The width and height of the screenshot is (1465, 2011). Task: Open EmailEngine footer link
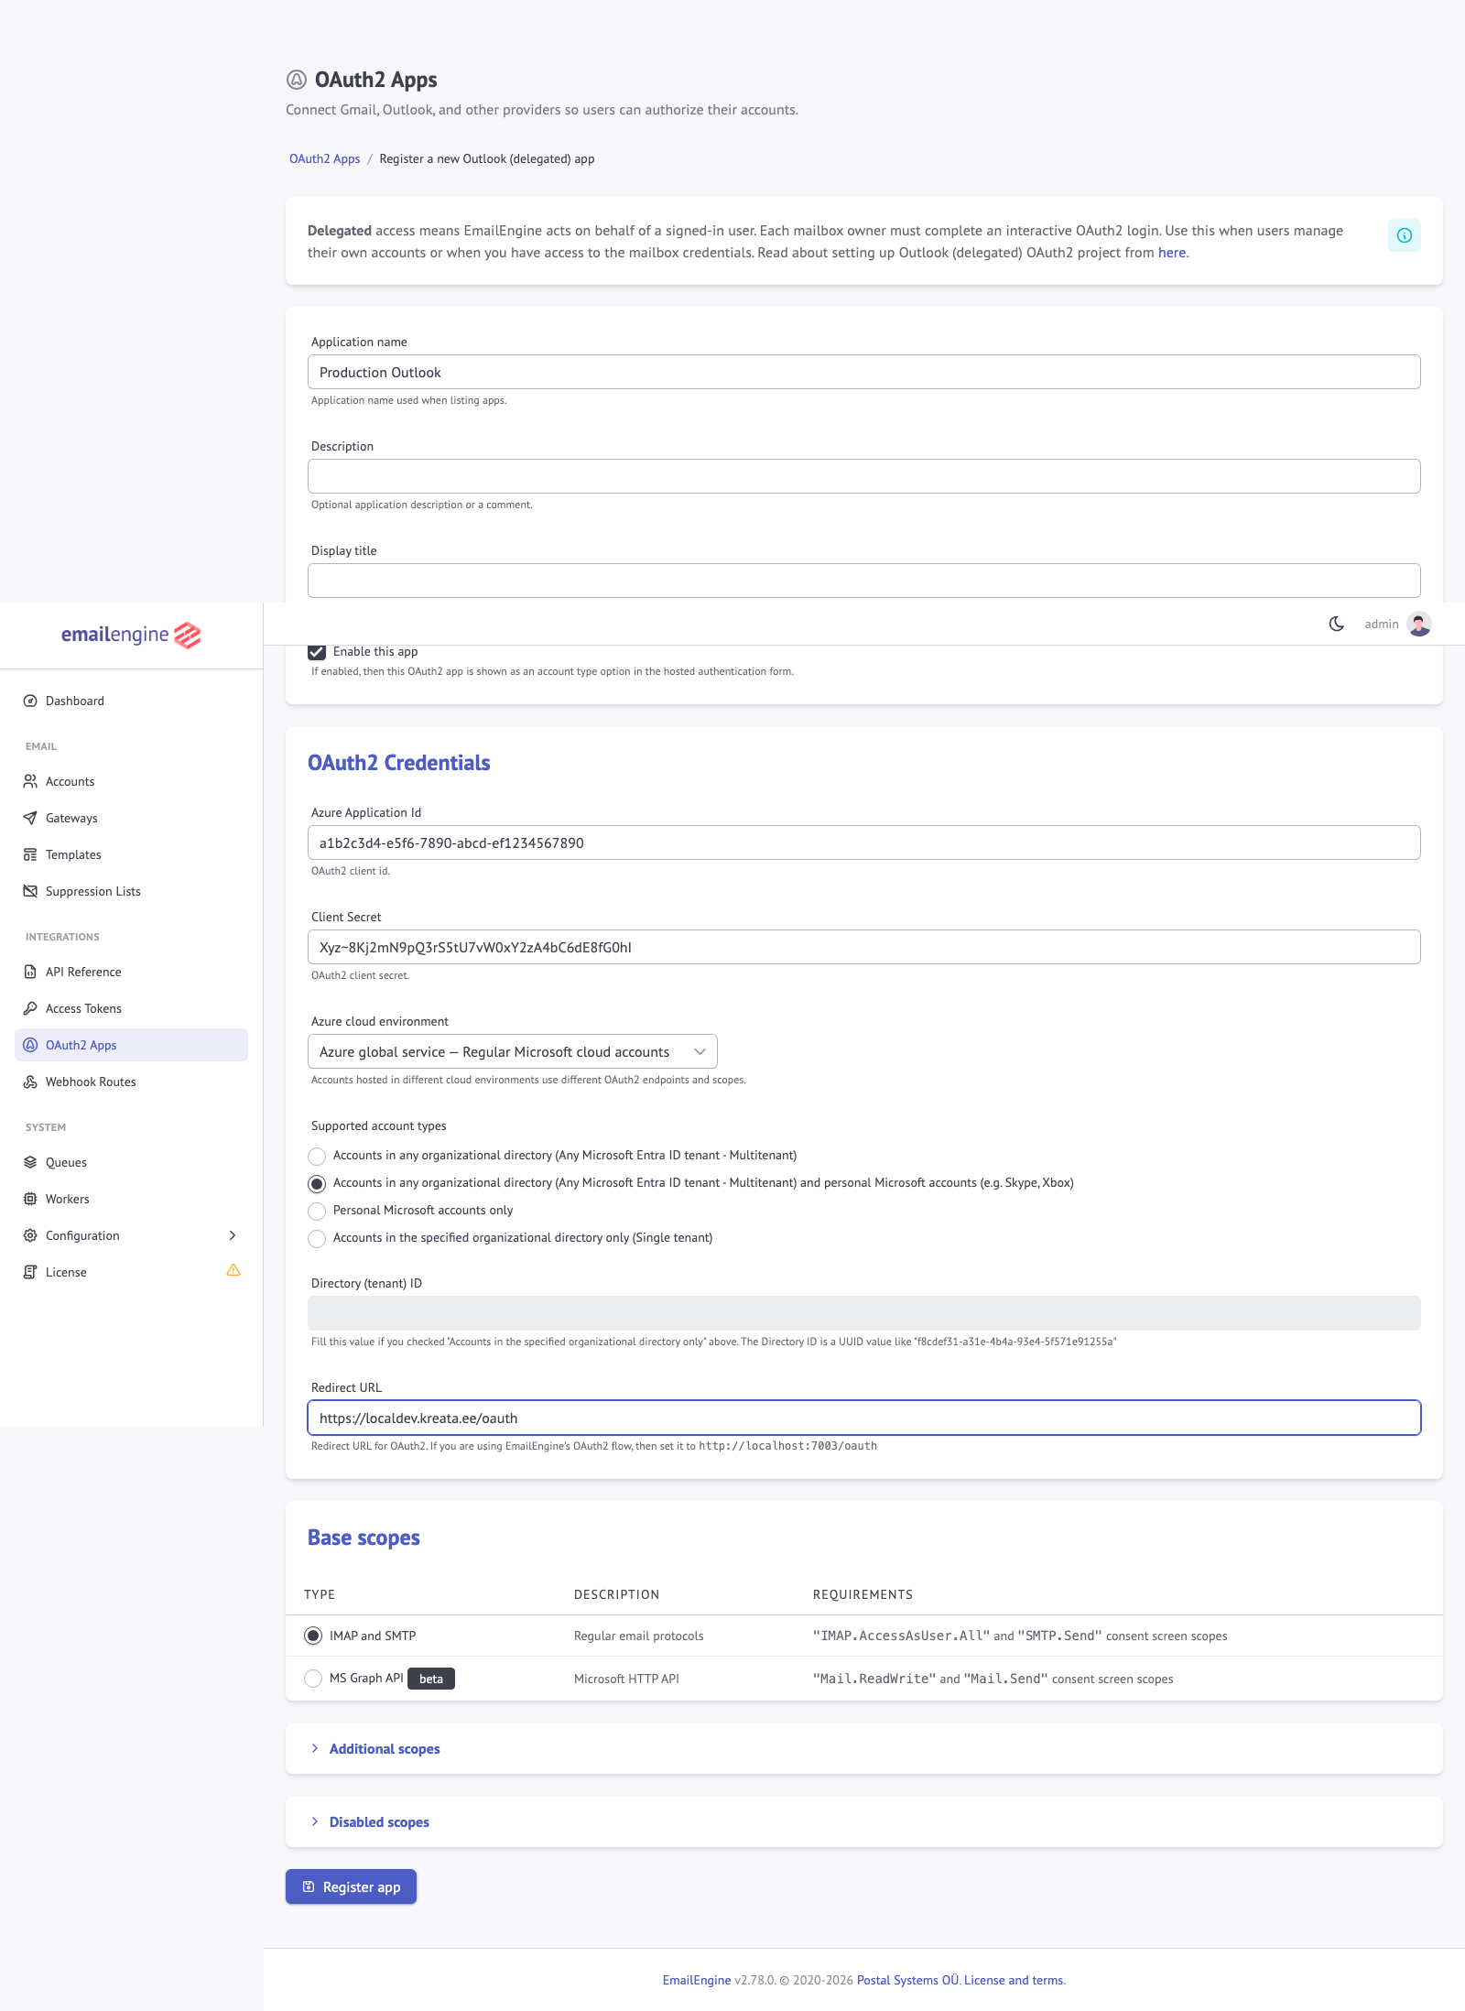697,1980
